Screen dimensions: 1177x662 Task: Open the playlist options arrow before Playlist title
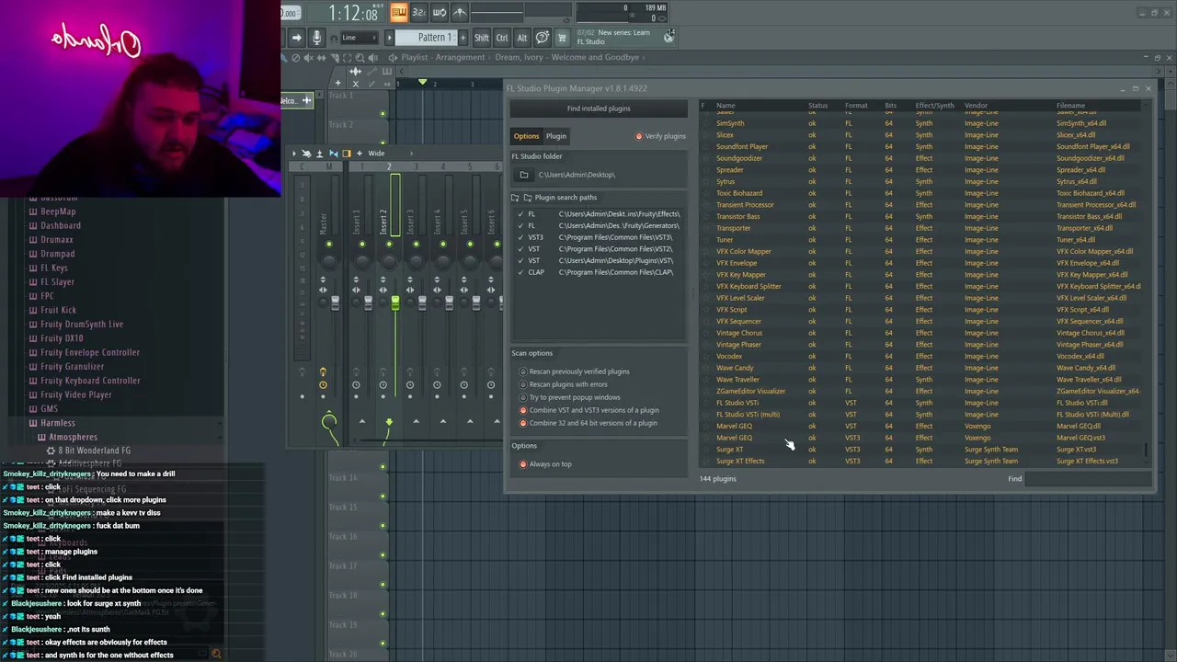[x=393, y=57]
